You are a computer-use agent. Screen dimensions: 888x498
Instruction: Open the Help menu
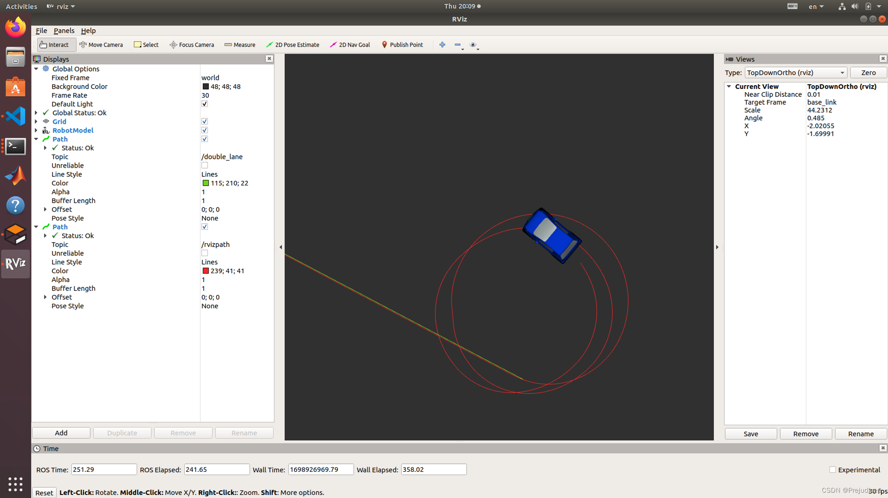[x=88, y=30]
